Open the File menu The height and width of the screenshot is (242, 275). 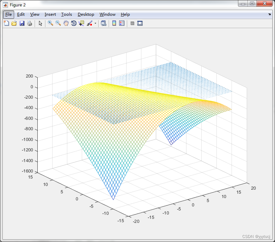coord(8,14)
